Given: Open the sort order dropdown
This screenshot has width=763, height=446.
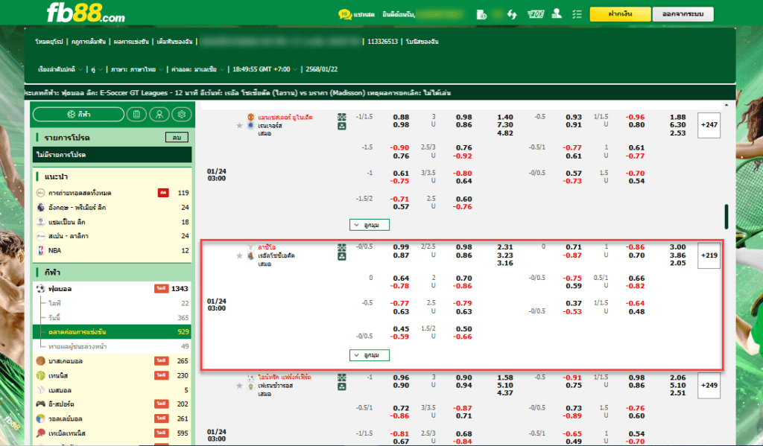Looking at the screenshot, I should click(60, 69).
